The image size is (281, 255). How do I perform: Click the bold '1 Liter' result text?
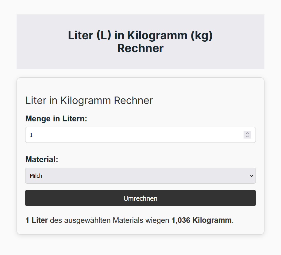coord(37,220)
